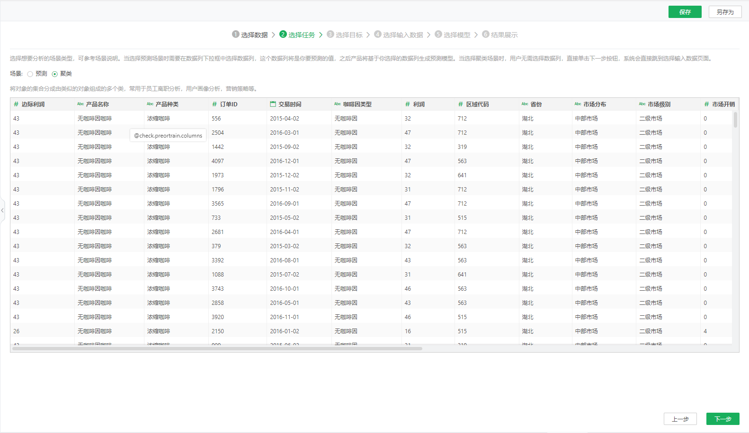Go to step 1 选择数据
The width and height of the screenshot is (749, 433).
(x=250, y=35)
